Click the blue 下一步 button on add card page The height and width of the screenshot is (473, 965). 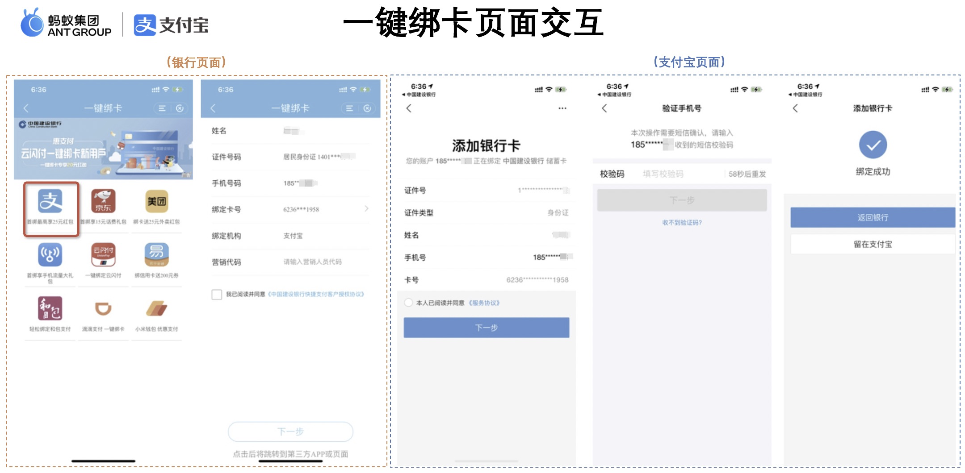[486, 328]
